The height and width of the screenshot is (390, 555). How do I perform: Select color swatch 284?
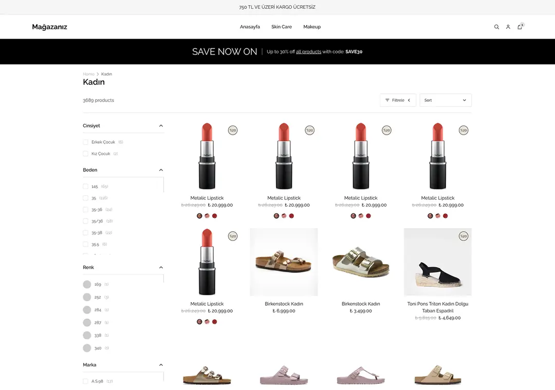87,310
